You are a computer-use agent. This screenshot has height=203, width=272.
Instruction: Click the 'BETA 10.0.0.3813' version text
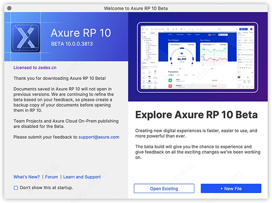[72, 44]
